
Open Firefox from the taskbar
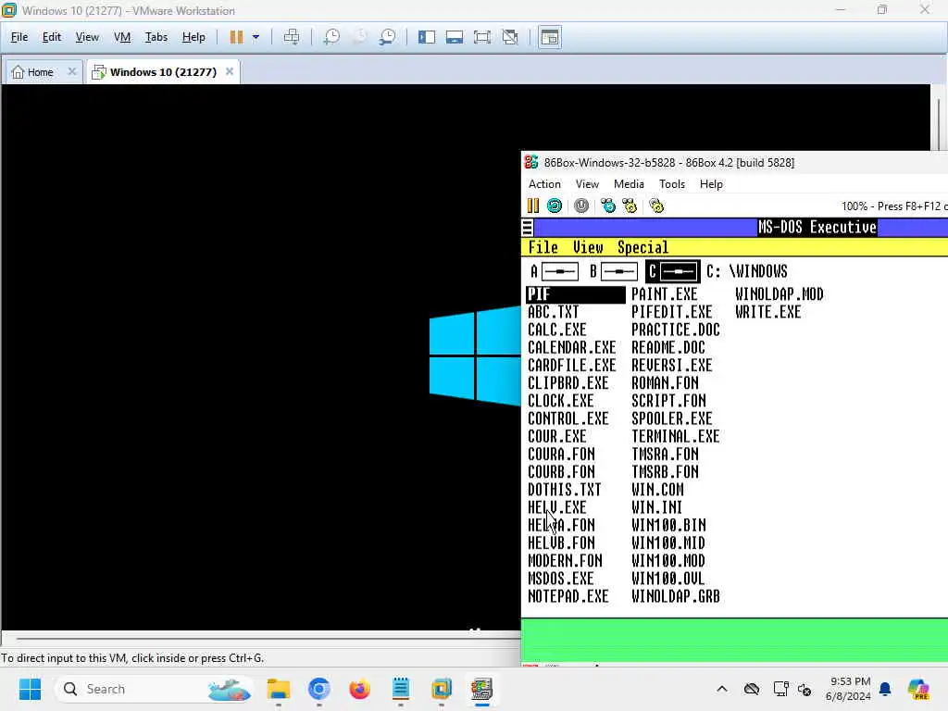point(360,689)
